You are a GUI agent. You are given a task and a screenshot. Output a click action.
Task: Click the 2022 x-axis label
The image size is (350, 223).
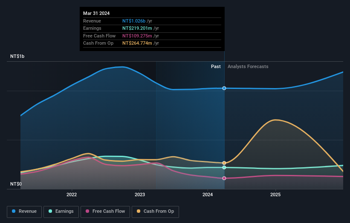[72, 194]
